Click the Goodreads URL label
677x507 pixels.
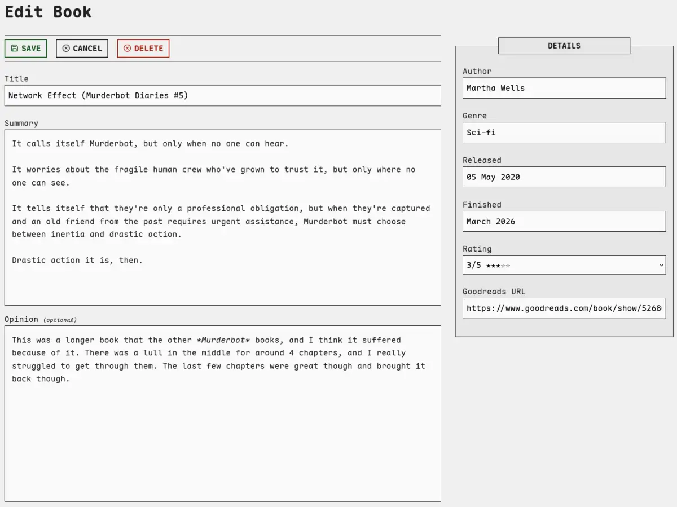point(494,292)
